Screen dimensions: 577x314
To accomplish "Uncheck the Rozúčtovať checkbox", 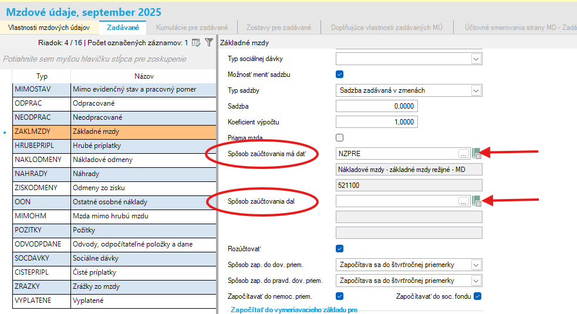I will coord(339,248).
